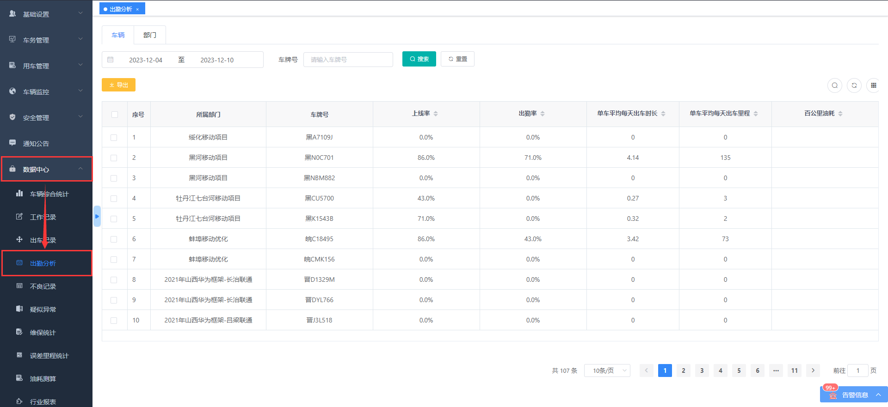
Task: Click the 疑似异常 icon in sidebar
Action: (19, 309)
